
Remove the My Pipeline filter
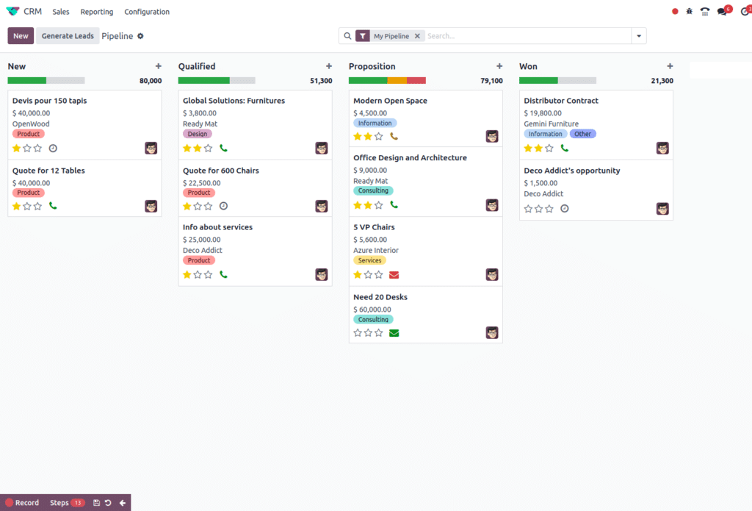(x=417, y=36)
